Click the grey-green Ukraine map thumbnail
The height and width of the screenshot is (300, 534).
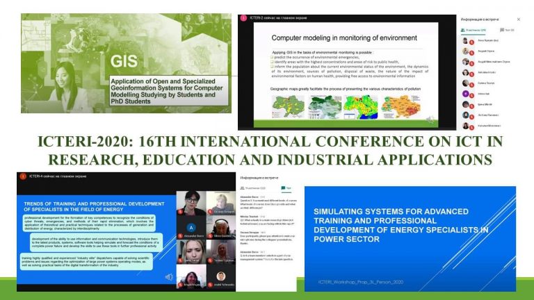coord(325,107)
